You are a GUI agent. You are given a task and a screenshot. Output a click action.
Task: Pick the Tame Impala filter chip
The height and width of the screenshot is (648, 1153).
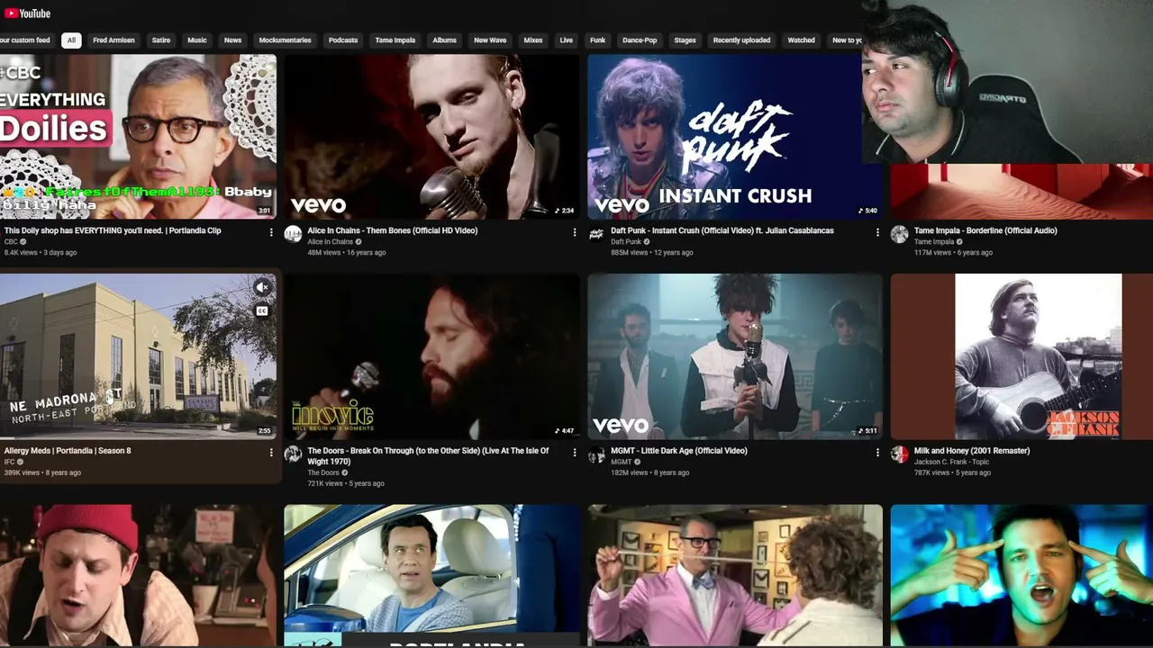[395, 40]
